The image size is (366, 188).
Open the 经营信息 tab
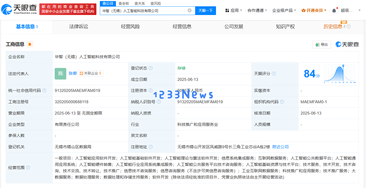coord(182,27)
